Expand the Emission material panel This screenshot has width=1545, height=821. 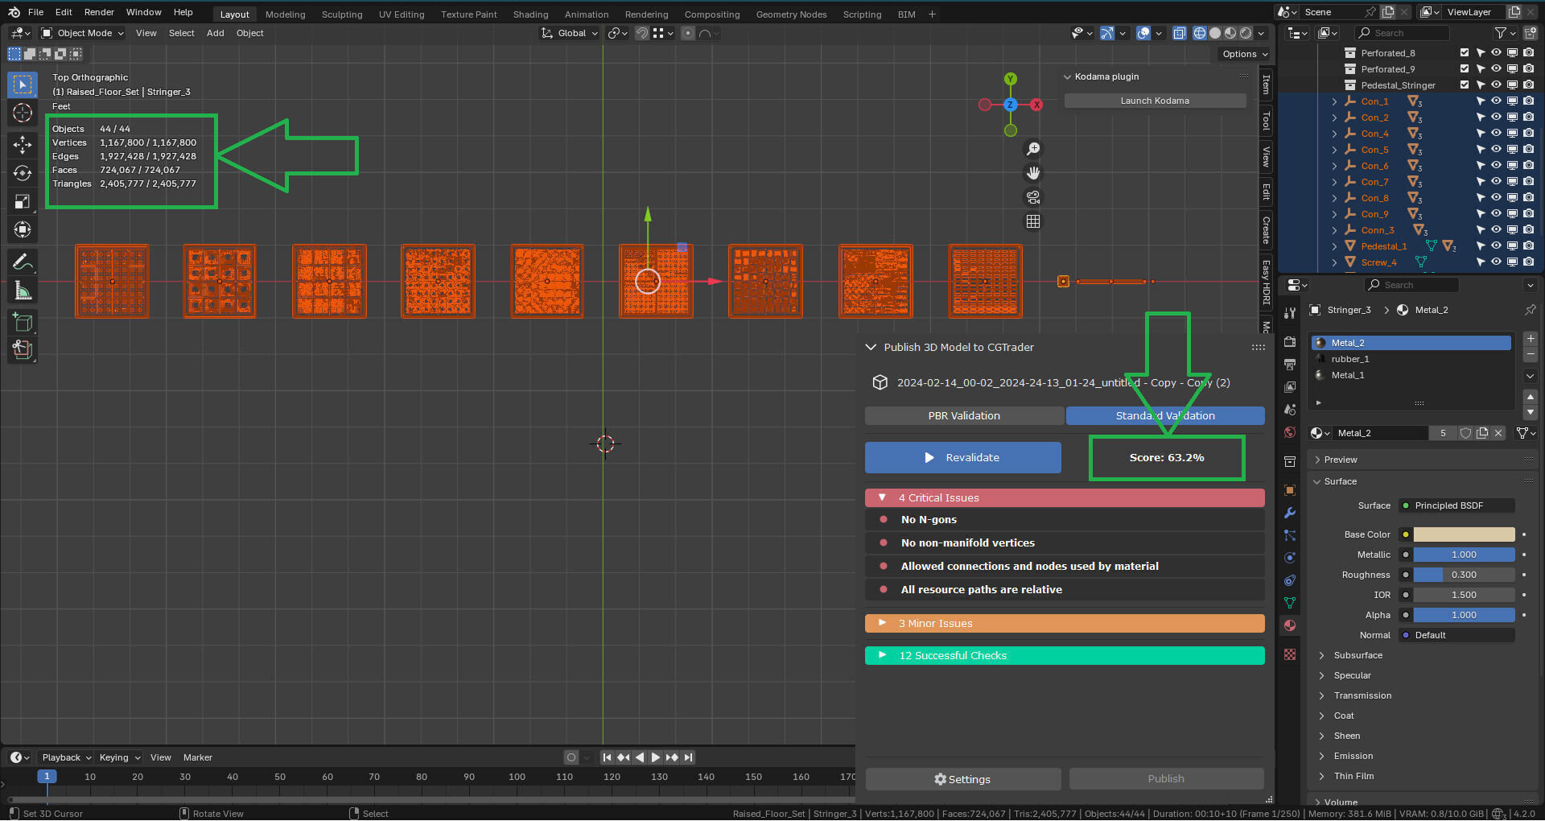[1353, 757]
